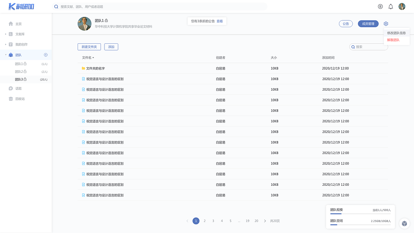414x233 pixels.
Task: Click 新建文件夹 button
Action: click(89, 47)
